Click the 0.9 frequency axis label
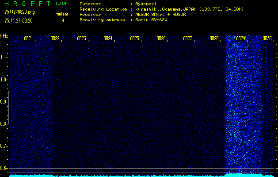This screenshot has height=177, width=278. pyautogui.click(x=4, y=102)
